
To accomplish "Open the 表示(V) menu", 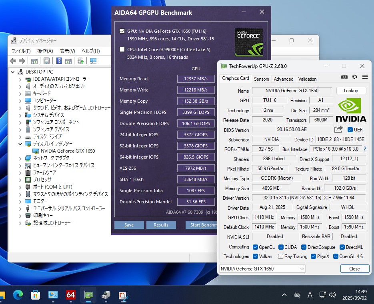I will click(67, 51).
